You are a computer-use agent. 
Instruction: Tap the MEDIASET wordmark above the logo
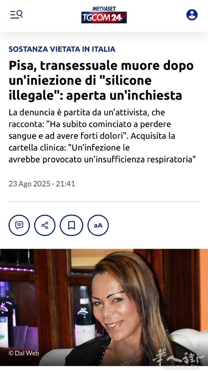(x=104, y=9)
